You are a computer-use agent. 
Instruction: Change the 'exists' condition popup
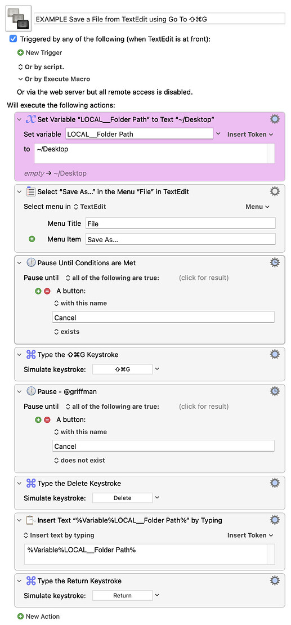[x=66, y=332]
